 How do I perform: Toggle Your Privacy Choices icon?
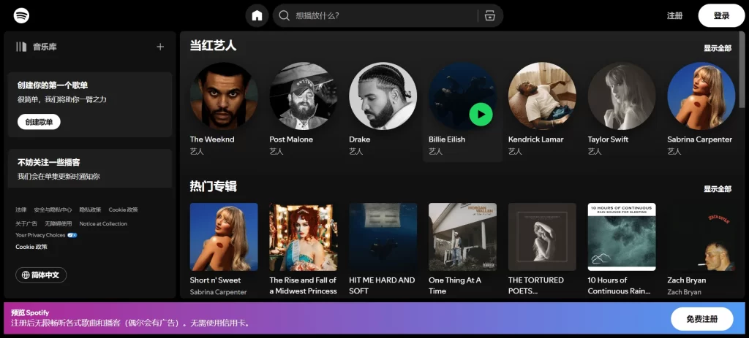point(72,235)
